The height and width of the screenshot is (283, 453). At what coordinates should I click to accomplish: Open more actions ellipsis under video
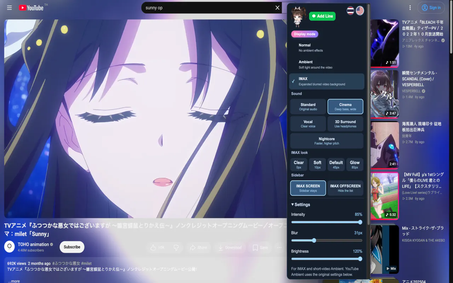[279, 248]
